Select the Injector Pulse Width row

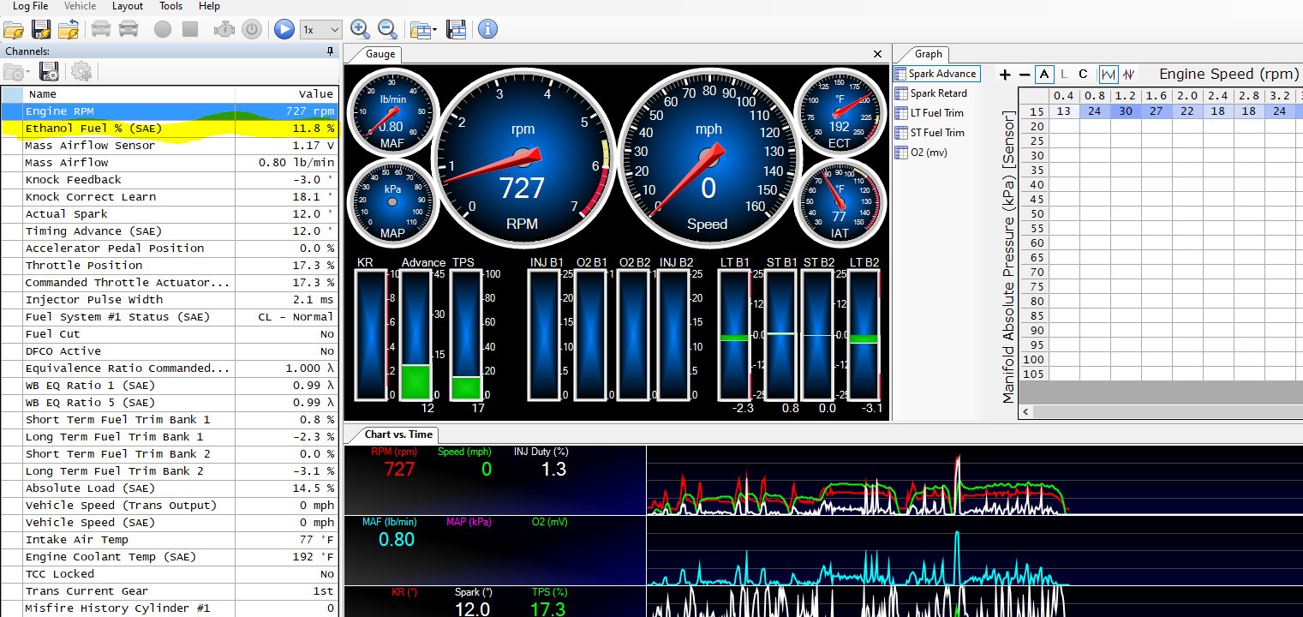pyautogui.click(x=169, y=300)
